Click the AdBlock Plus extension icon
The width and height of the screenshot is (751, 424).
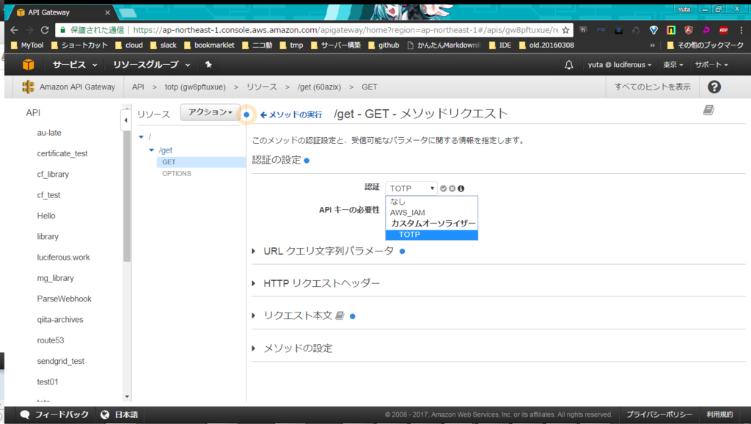[x=723, y=29]
